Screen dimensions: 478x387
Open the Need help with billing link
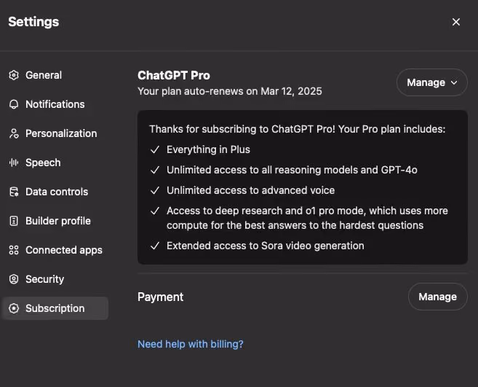click(190, 344)
